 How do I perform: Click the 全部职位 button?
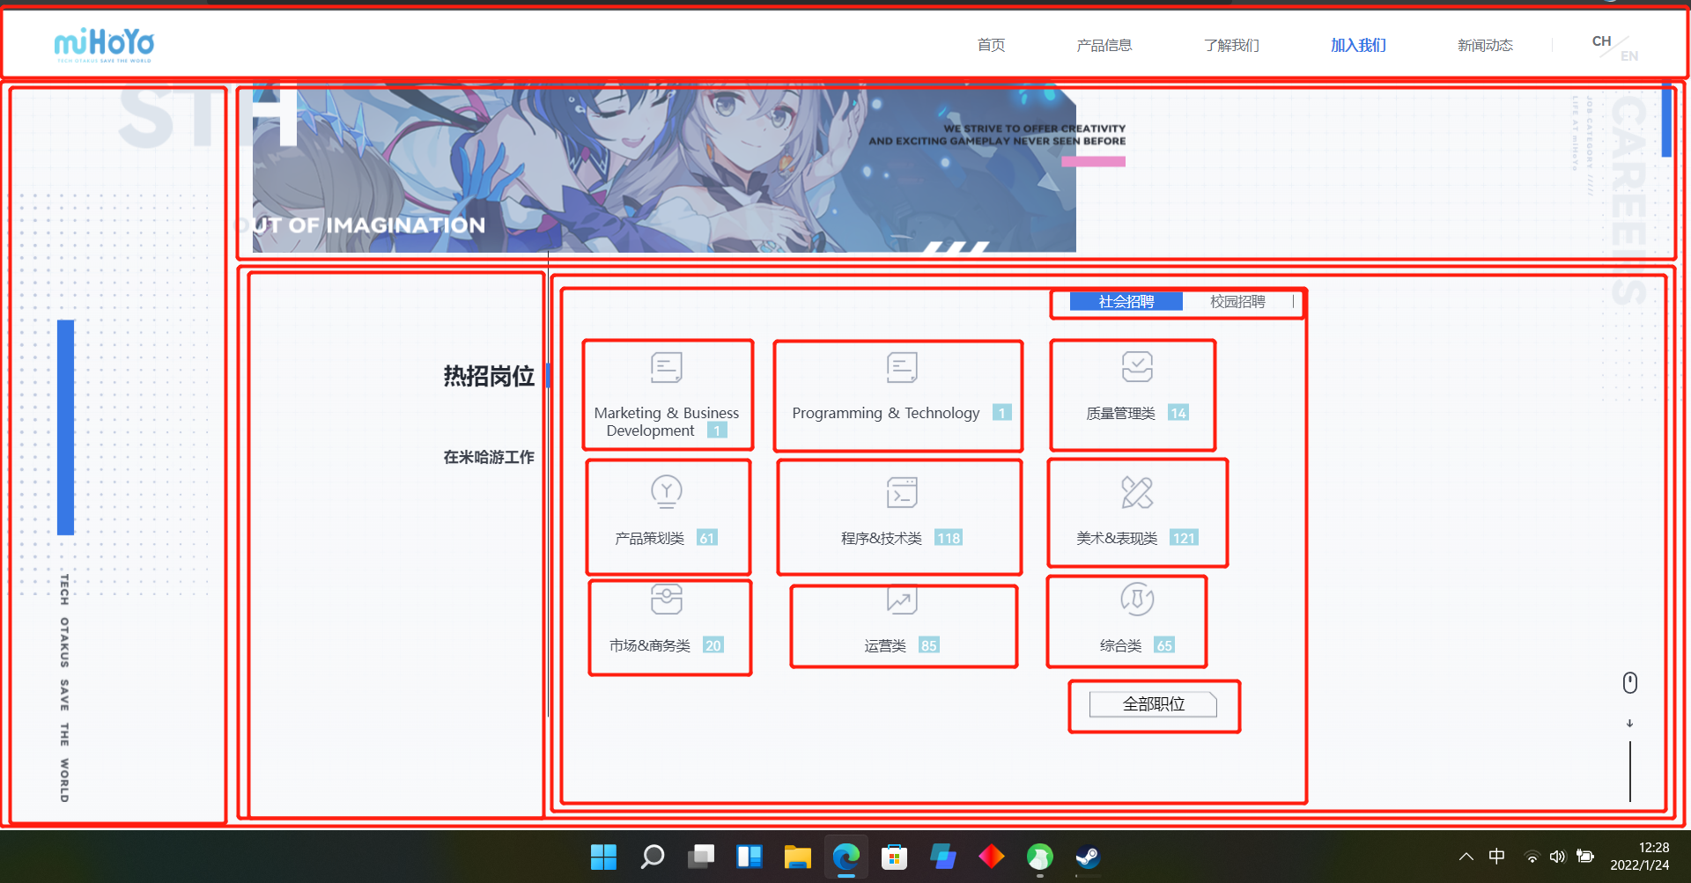coord(1154,704)
